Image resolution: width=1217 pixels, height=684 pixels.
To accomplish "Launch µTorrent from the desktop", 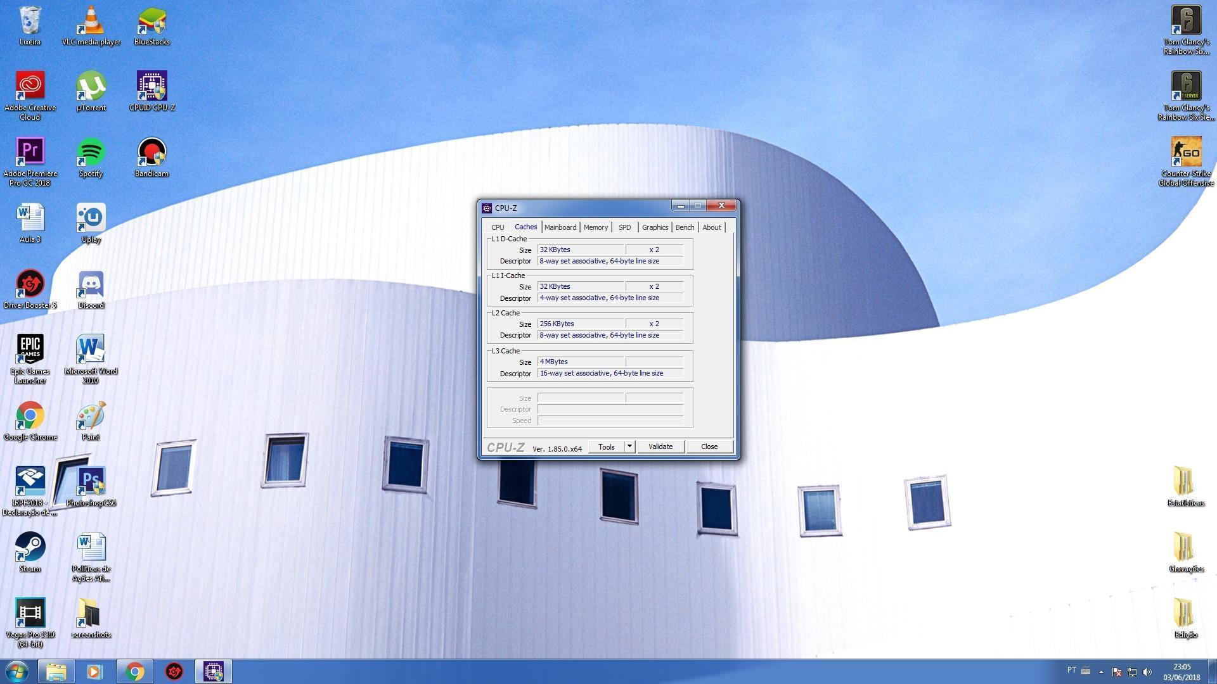I will 91,91.
